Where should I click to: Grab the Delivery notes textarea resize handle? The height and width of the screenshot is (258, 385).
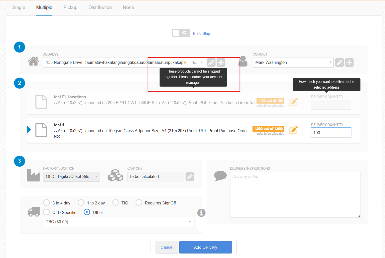click(x=359, y=216)
